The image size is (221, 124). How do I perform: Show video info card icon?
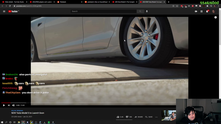[x=215, y=17]
